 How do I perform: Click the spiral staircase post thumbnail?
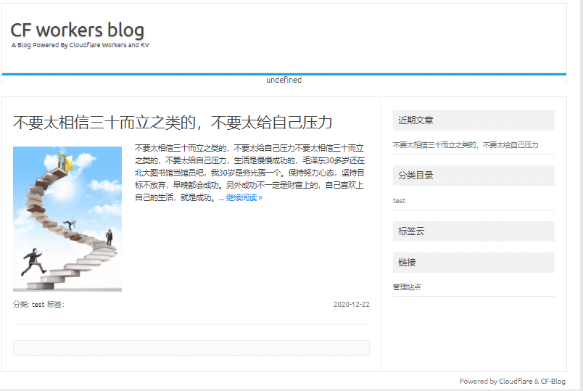click(x=67, y=218)
